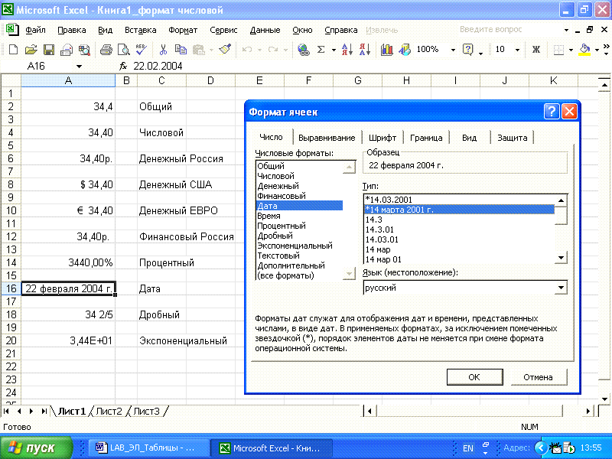The image size is (612, 459).
Task: Open the Вставка menu
Action: pyautogui.click(x=141, y=30)
